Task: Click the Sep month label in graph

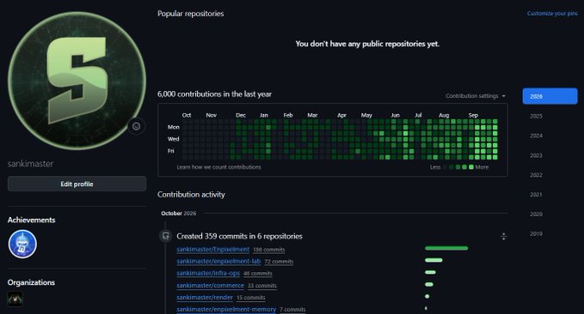Action: (473, 115)
